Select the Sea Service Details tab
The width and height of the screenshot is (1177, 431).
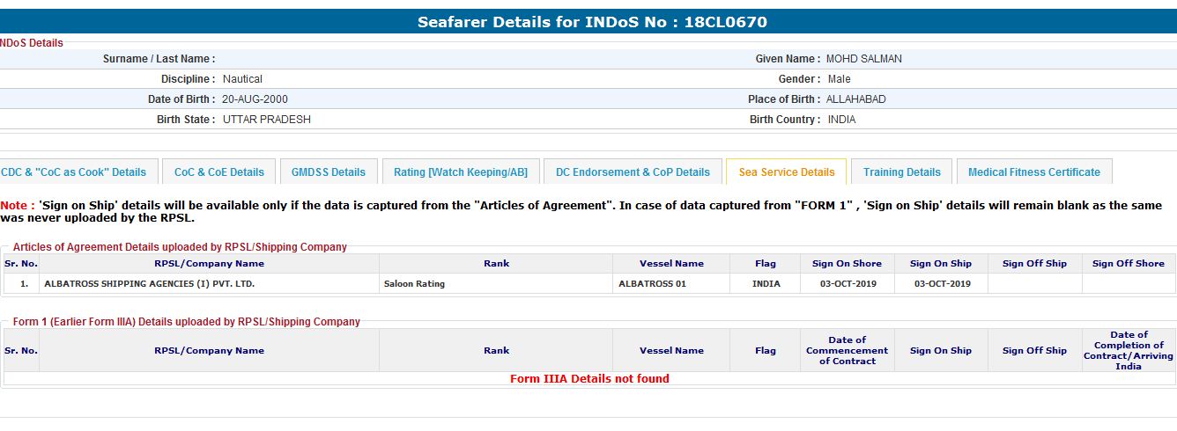click(787, 172)
